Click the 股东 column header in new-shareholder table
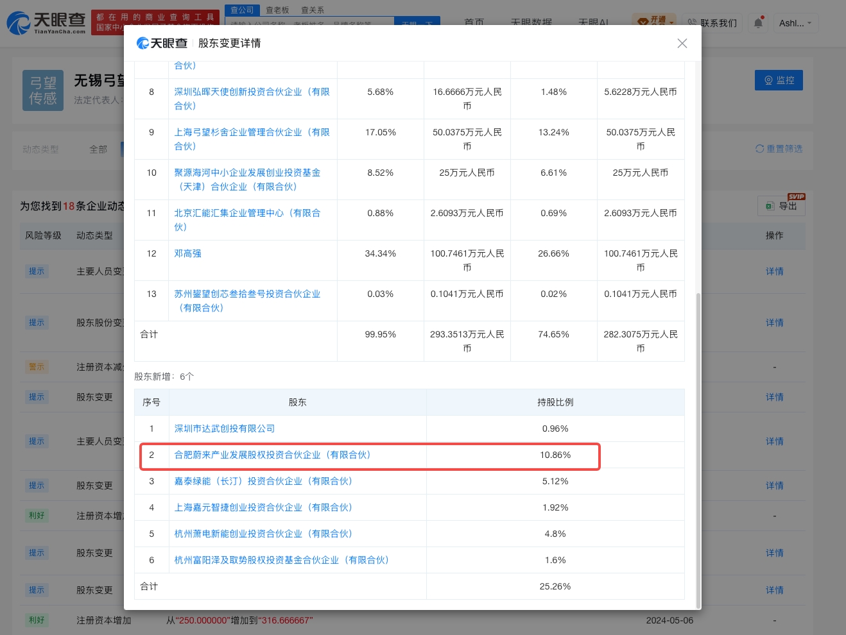The height and width of the screenshot is (635, 846). [298, 402]
